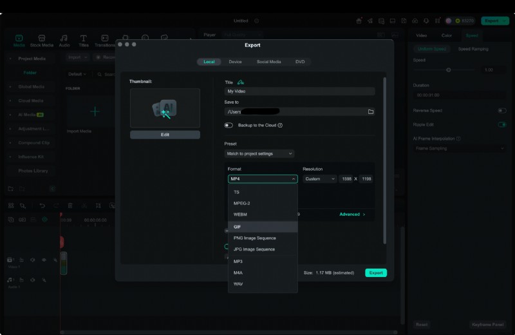Click the help icon beside Backup to the Cloud
This screenshot has height=335, width=515.
tap(280, 126)
